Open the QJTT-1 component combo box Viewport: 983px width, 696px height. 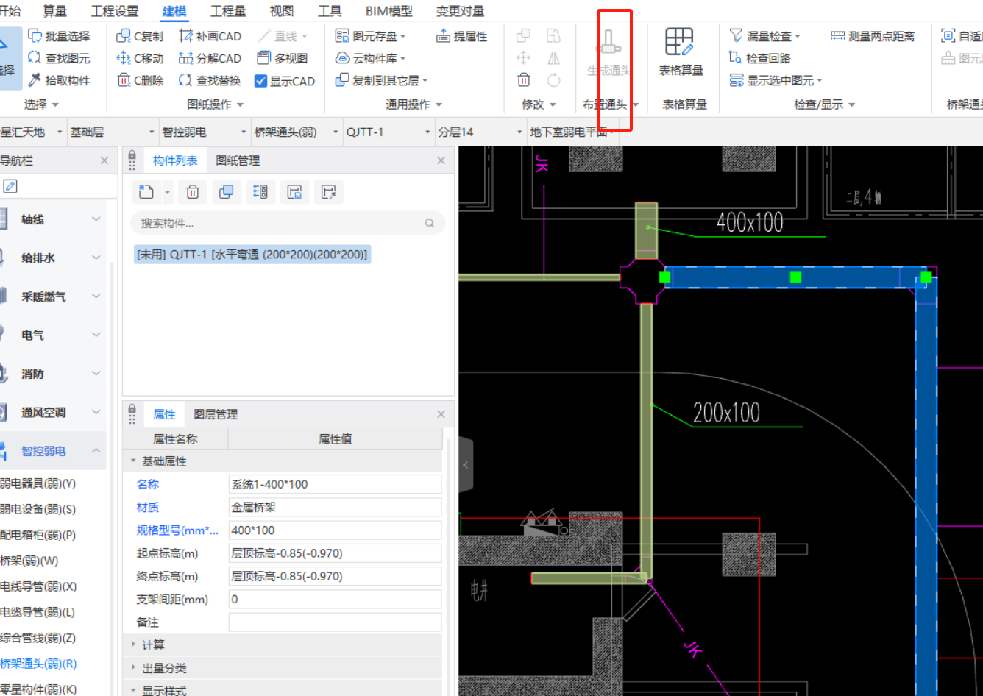388,132
